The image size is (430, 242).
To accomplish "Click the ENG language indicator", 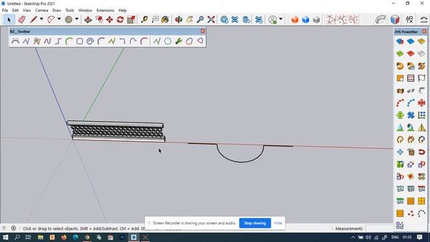I will click(x=395, y=237).
